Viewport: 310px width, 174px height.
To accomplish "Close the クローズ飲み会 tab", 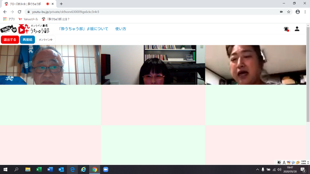I will [53, 4].
